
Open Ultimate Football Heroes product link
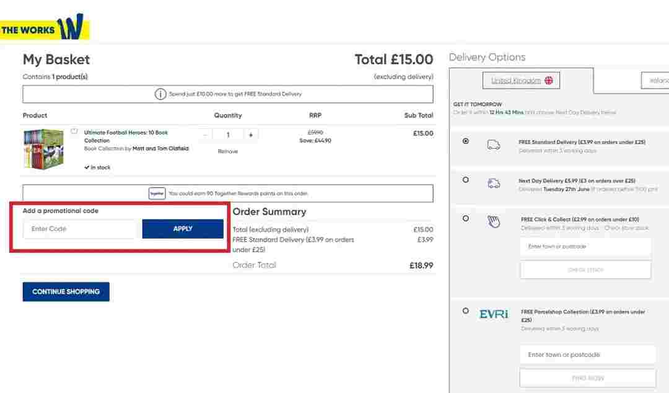pyautogui.click(x=126, y=136)
